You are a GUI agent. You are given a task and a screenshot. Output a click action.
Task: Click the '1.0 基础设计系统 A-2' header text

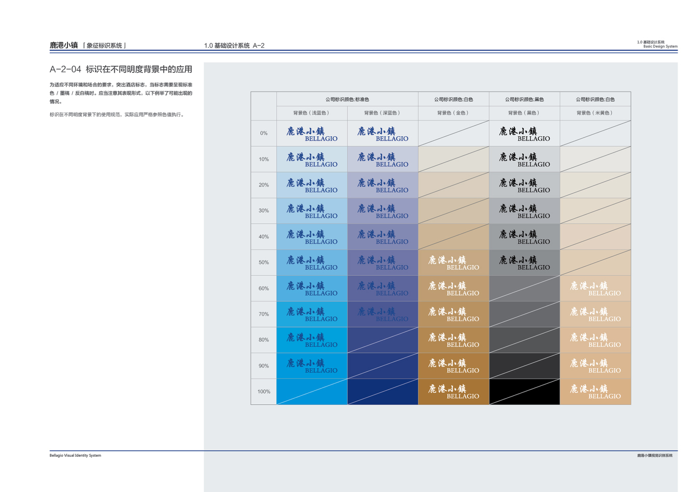point(234,45)
